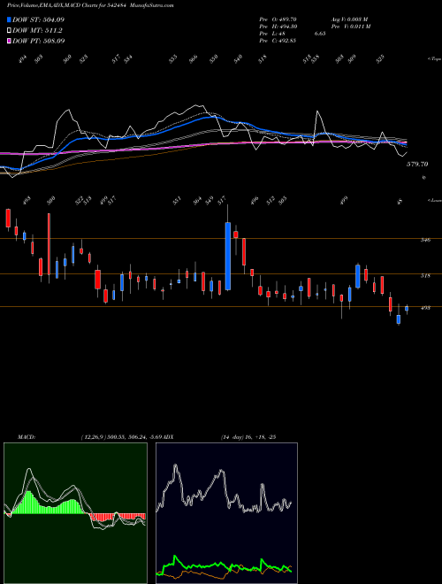Click the white DOW MT legend swatch

(x=9, y=31)
